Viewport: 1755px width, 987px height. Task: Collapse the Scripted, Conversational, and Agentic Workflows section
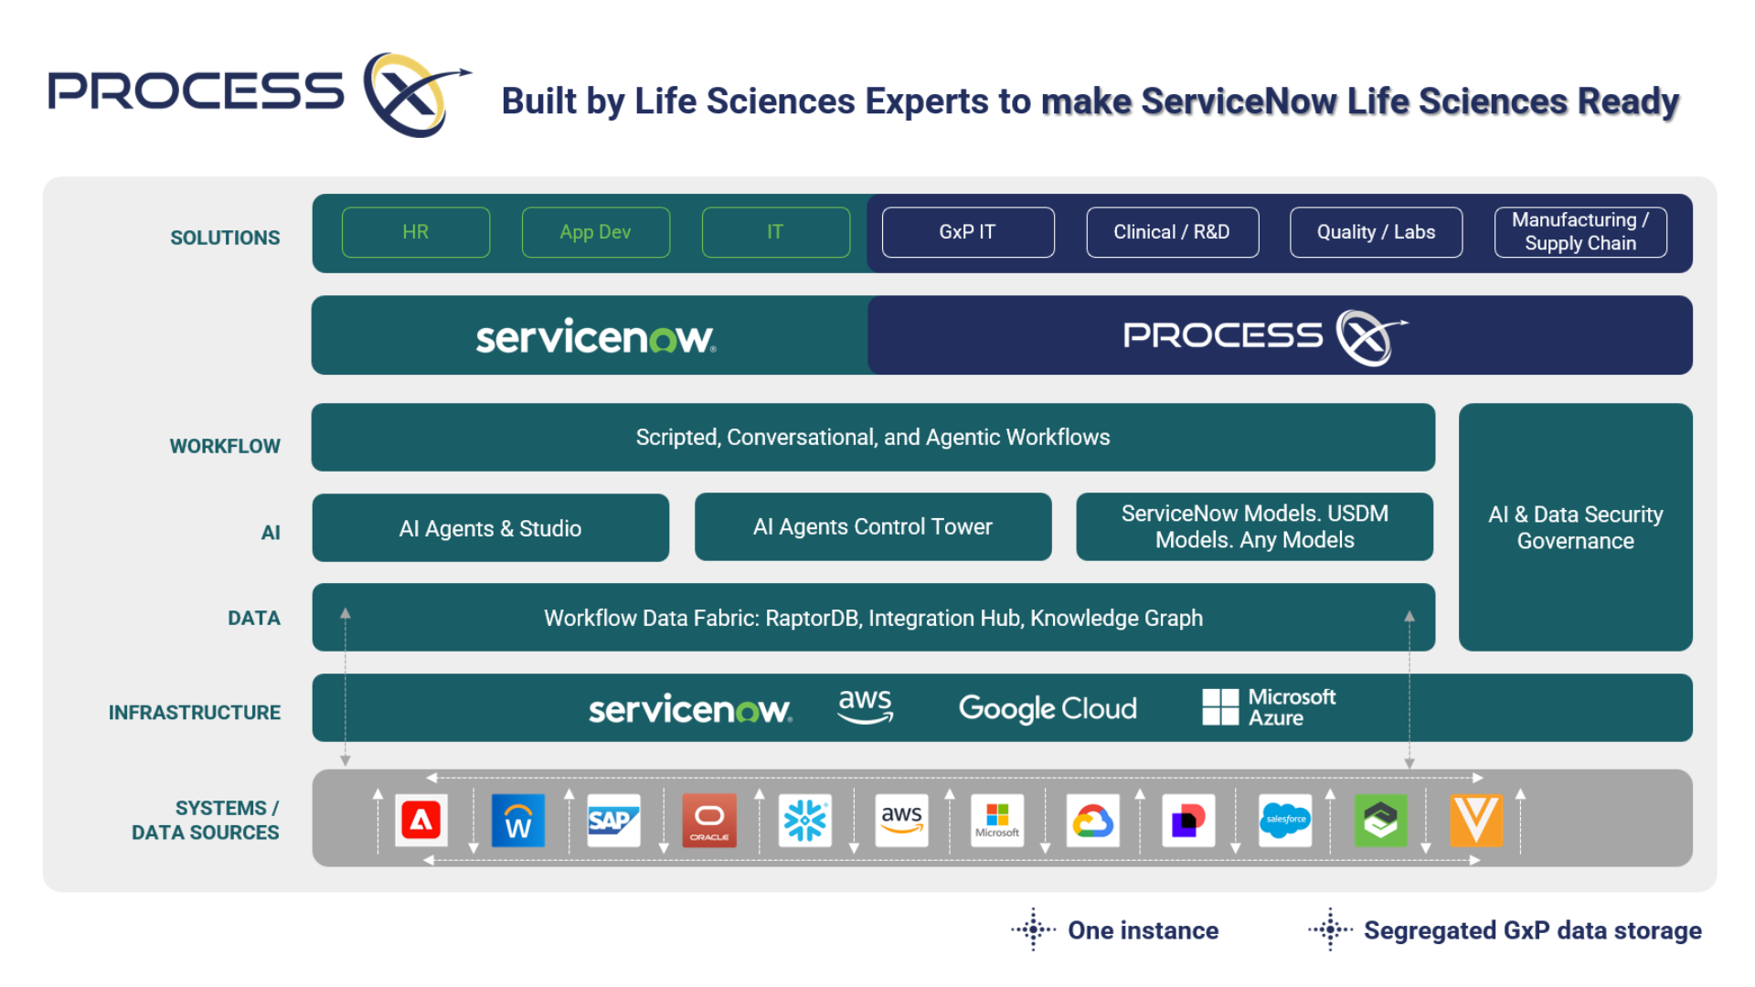click(x=873, y=437)
